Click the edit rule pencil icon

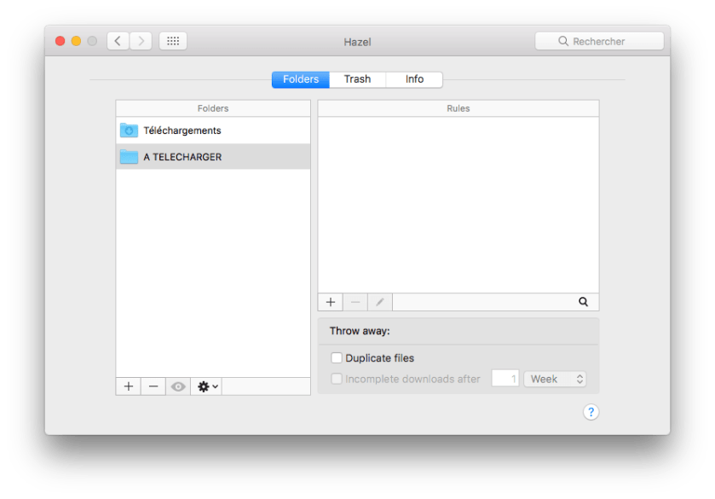[x=380, y=302]
